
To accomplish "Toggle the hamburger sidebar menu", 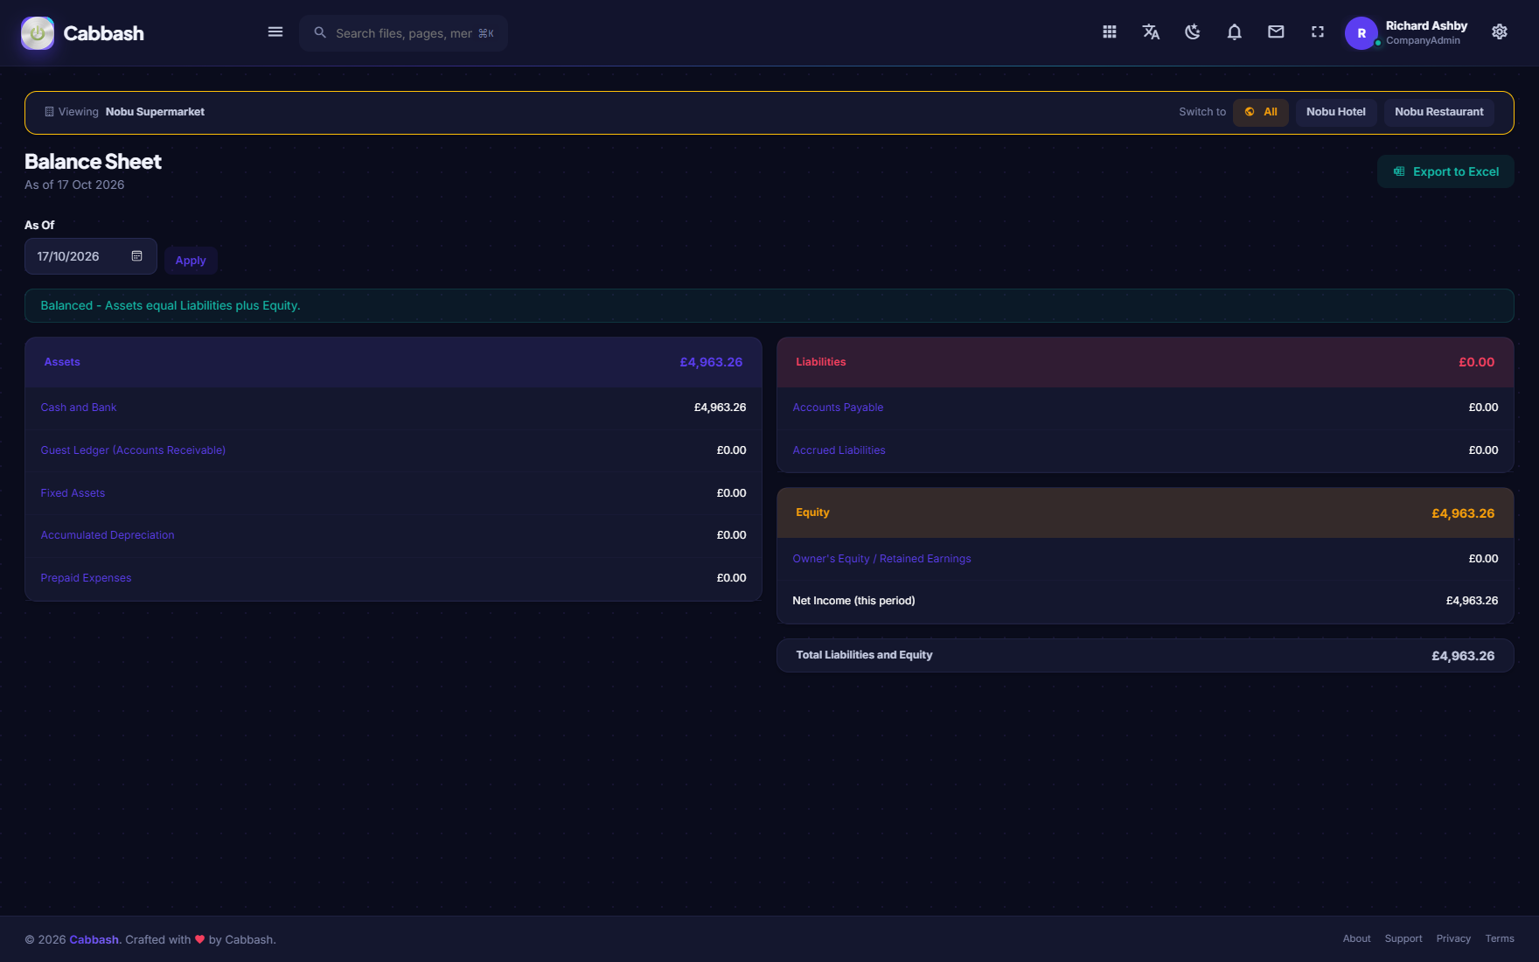I will coord(275,32).
